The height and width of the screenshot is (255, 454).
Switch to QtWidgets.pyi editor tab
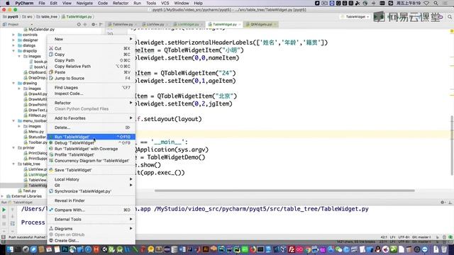click(x=261, y=25)
